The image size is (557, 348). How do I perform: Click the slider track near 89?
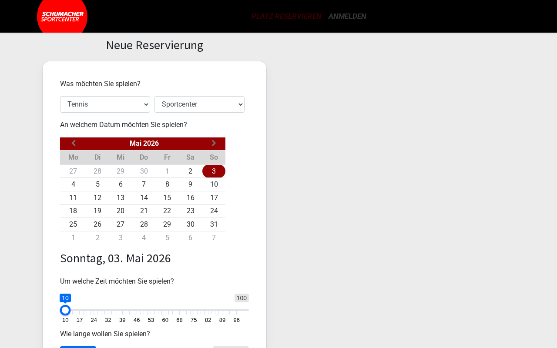[x=222, y=310]
